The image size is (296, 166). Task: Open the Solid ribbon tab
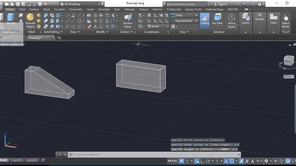coord(22,9)
